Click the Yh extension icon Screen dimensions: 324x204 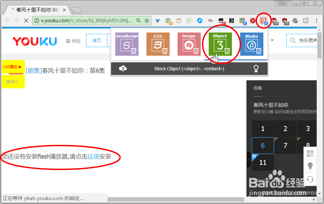(210, 21)
